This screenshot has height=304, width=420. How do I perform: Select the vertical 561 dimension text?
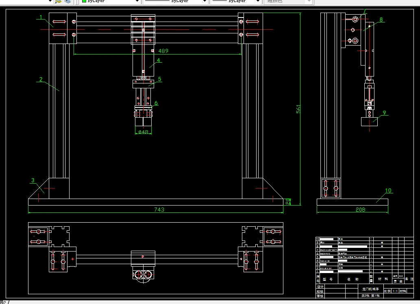(x=298, y=109)
